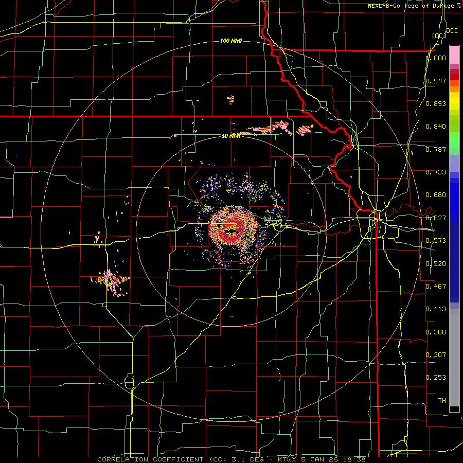Click the bright green segment of color bar
The image size is (463, 463).
[454, 140]
